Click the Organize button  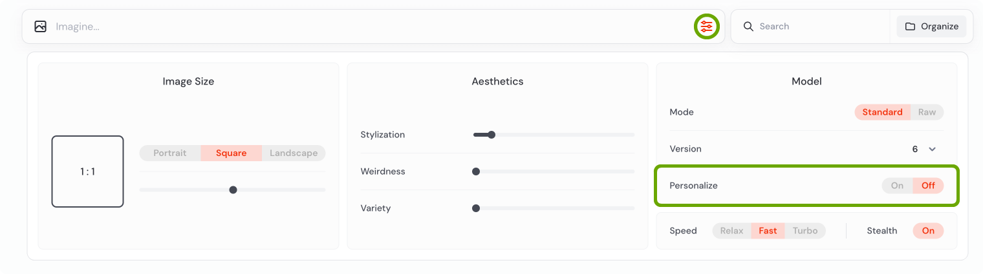pos(931,26)
